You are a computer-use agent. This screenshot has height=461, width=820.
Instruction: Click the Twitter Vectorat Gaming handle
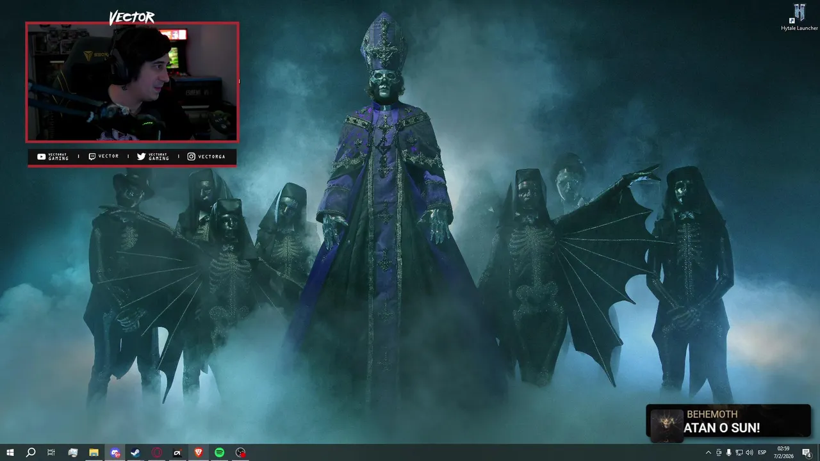[x=153, y=157]
